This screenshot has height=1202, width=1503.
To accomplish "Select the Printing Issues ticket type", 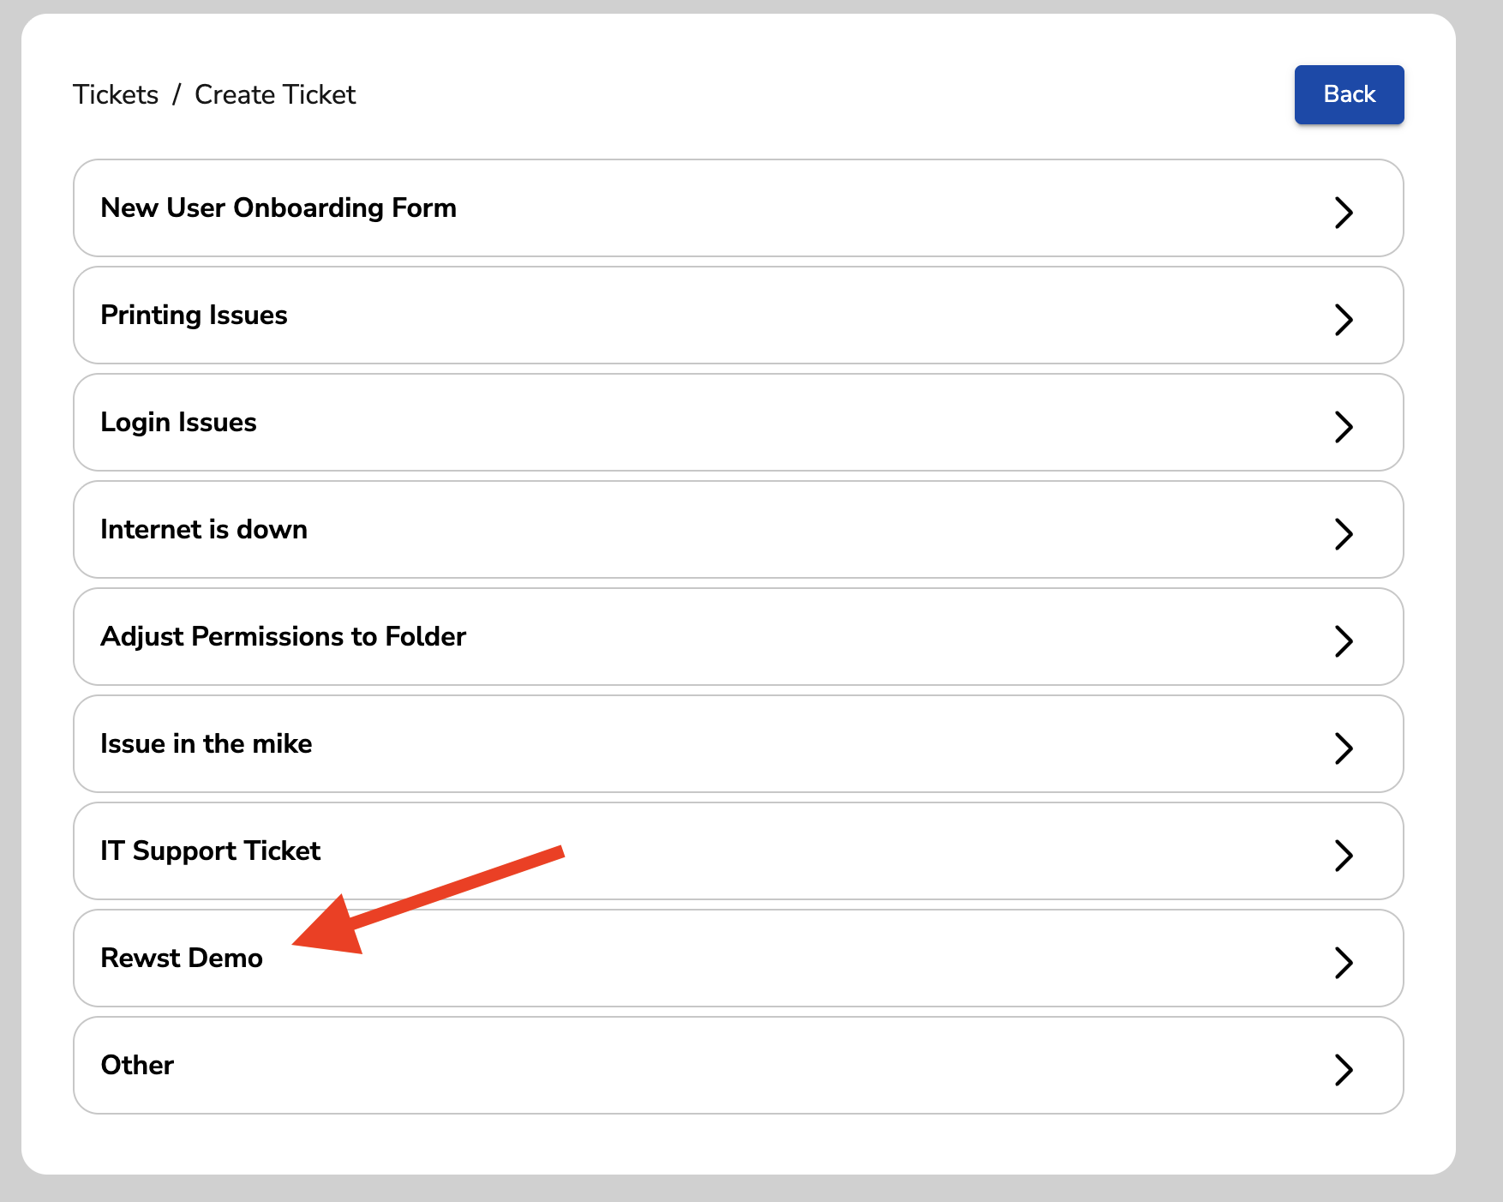I will point(194,315).
